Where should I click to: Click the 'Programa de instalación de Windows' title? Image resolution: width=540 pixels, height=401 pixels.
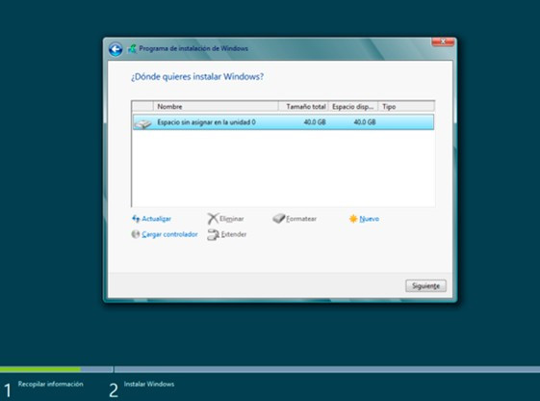tap(193, 48)
